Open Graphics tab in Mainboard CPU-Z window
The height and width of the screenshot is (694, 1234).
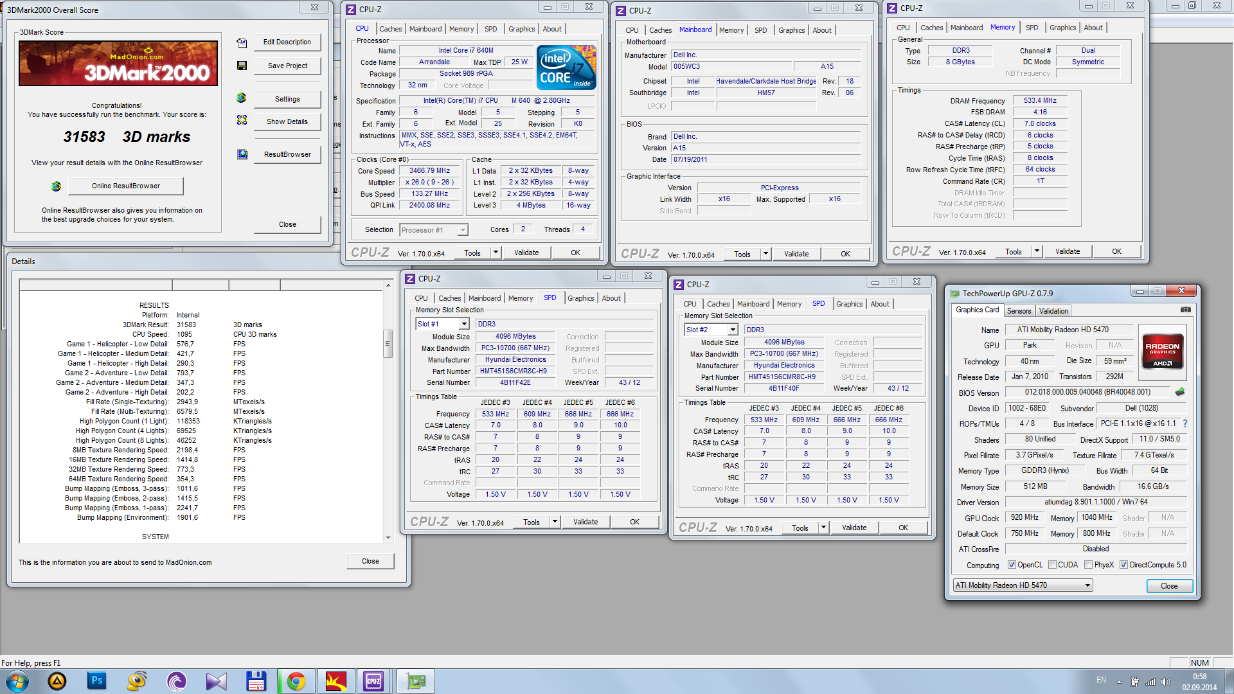pos(791,30)
